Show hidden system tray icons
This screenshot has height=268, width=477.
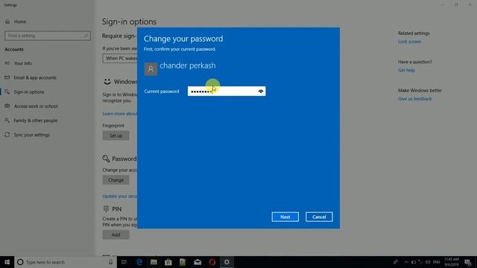click(x=405, y=262)
